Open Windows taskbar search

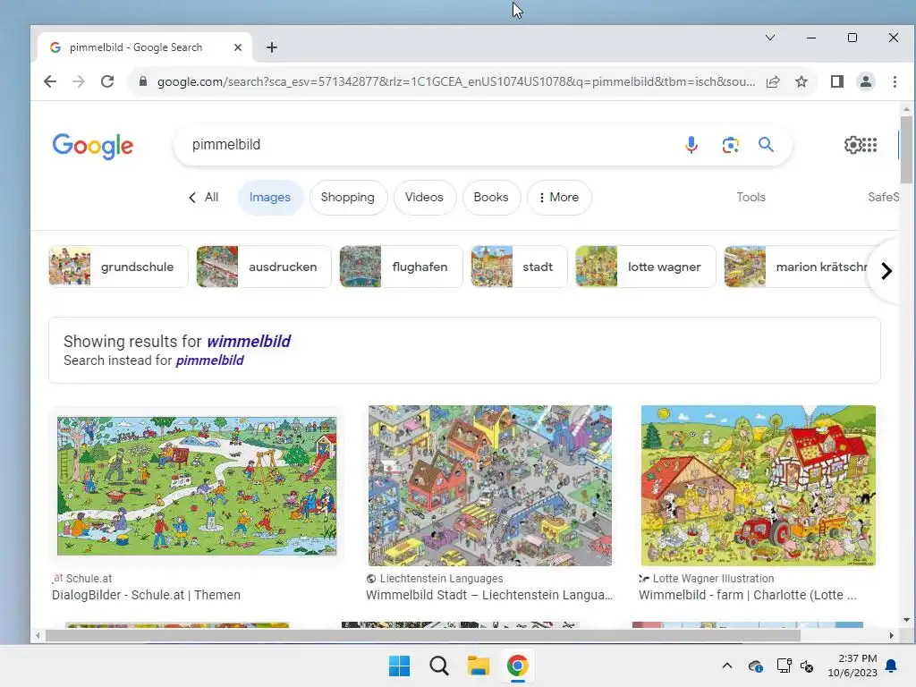pos(438,666)
